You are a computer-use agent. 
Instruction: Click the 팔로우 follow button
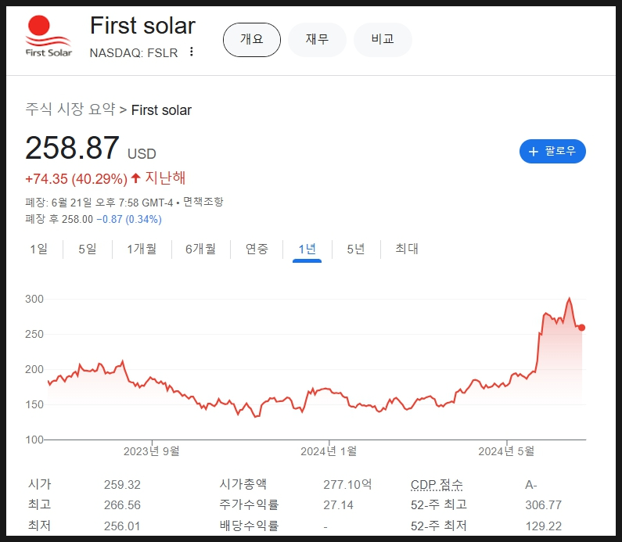pyautogui.click(x=552, y=151)
